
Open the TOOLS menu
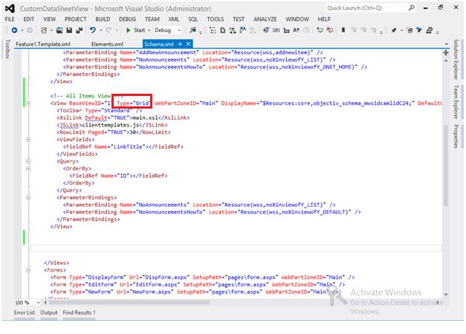[216, 19]
